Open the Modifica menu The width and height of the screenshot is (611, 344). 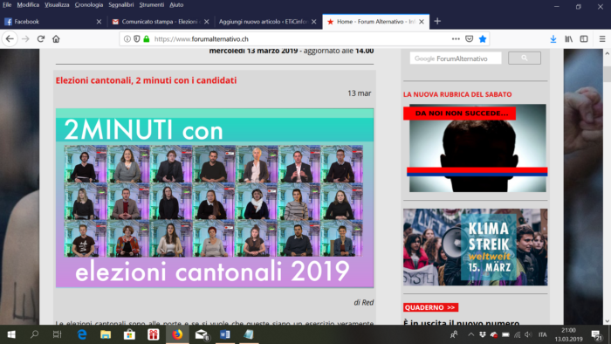coord(28,4)
